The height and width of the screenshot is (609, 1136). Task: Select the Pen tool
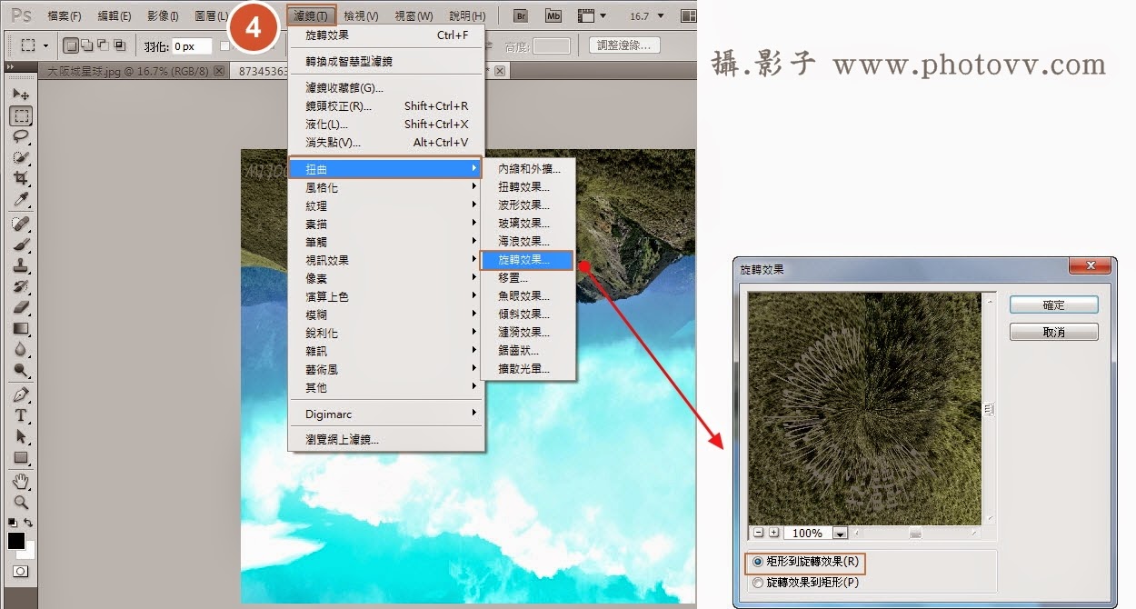click(x=21, y=394)
